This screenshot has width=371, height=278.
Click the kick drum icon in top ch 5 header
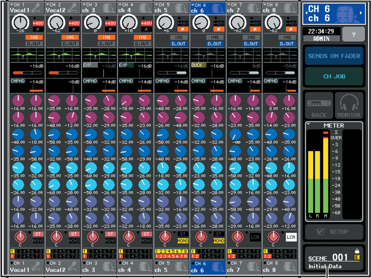click(x=181, y=8)
